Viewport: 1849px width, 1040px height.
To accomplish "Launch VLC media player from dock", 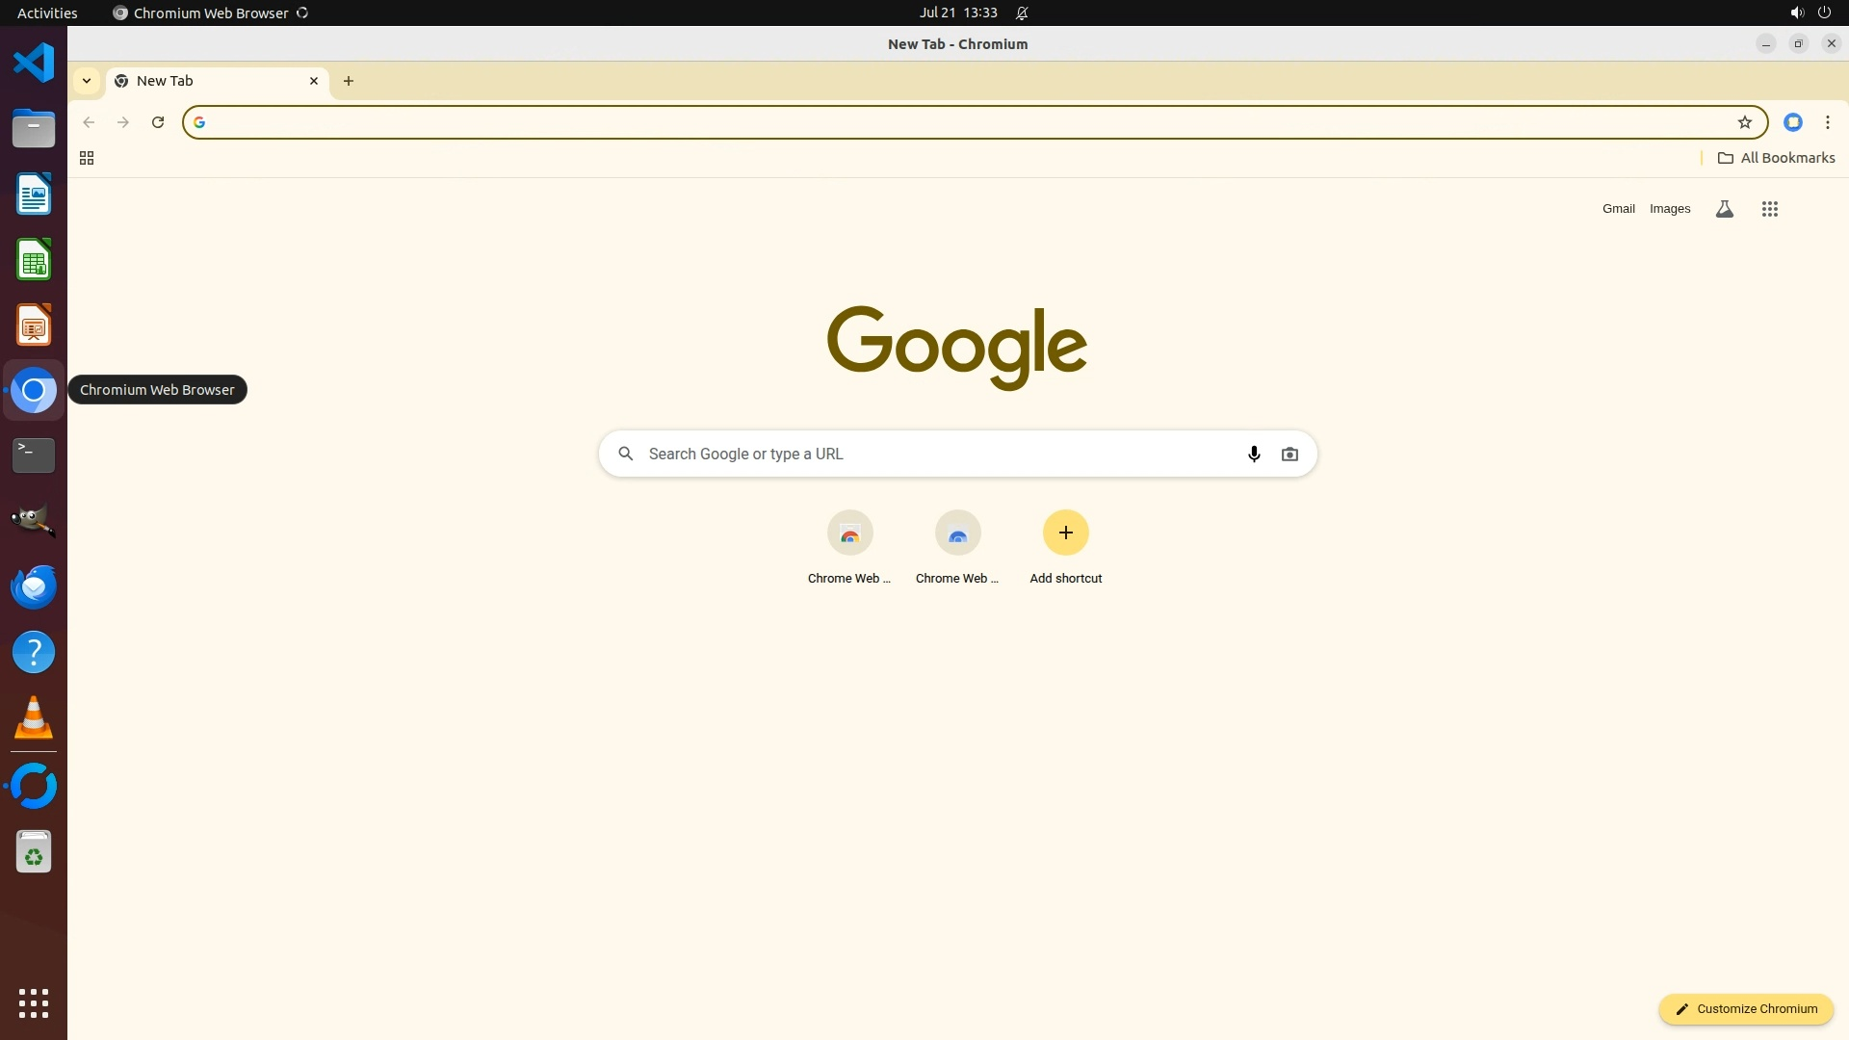I will [x=34, y=718].
